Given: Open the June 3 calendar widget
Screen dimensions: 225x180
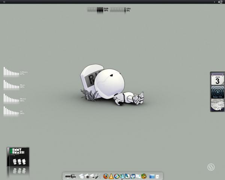Looking at the screenshot, I should [217, 79].
